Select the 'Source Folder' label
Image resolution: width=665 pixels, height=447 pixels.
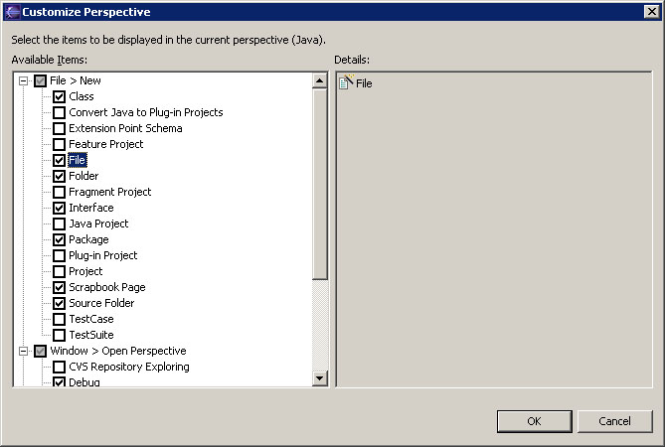click(x=101, y=303)
